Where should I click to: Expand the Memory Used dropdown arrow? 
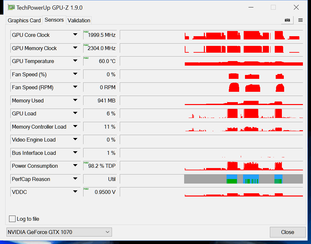(75, 101)
